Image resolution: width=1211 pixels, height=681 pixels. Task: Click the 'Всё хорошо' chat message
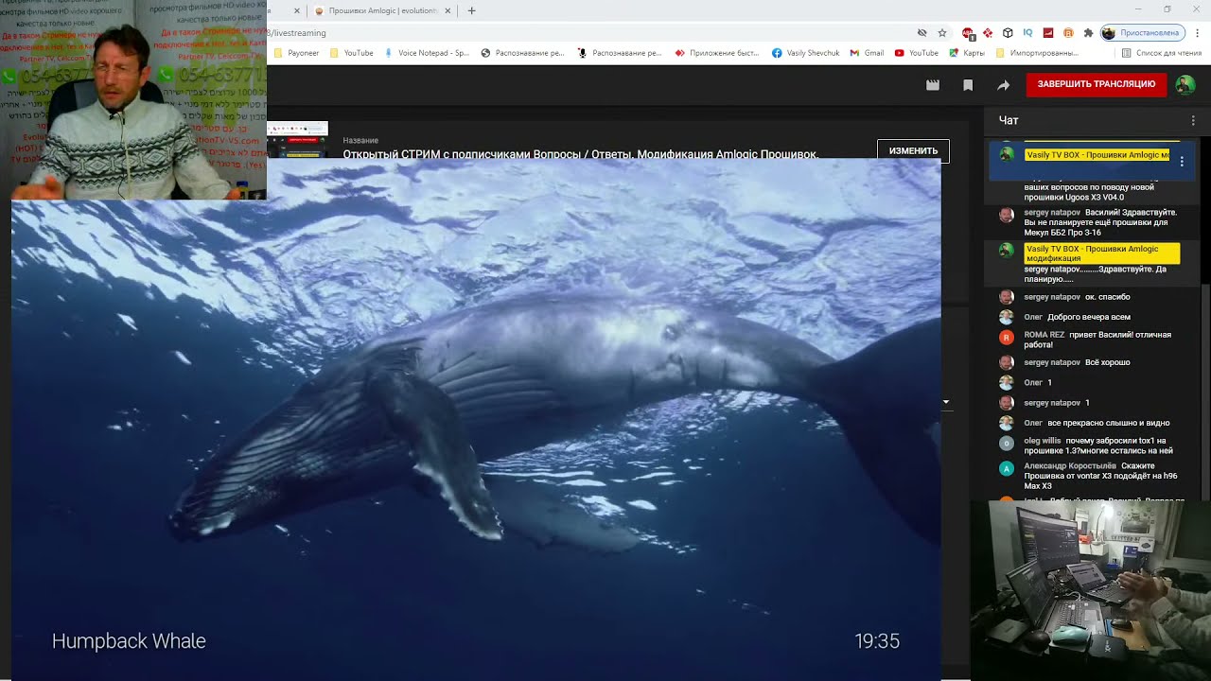[x=1108, y=362]
